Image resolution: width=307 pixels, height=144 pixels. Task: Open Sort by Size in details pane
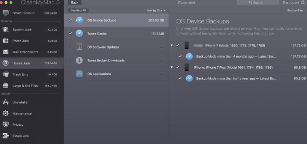[x=296, y=11]
